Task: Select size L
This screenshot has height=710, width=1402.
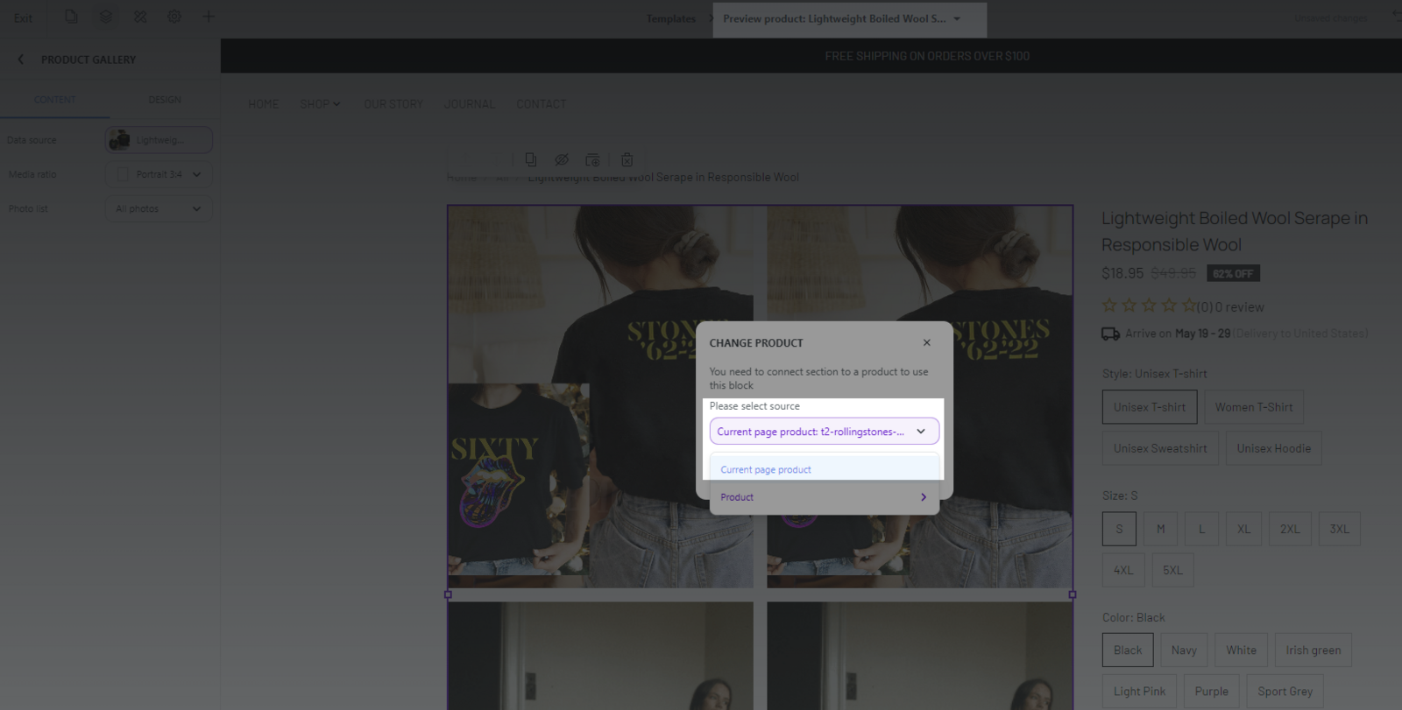Action: click(x=1202, y=529)
